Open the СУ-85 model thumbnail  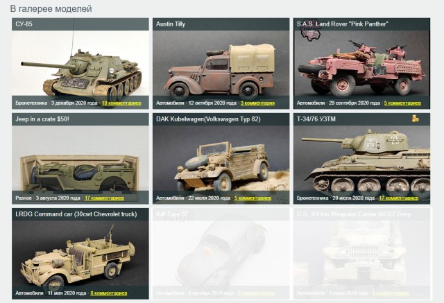(80, 63)
